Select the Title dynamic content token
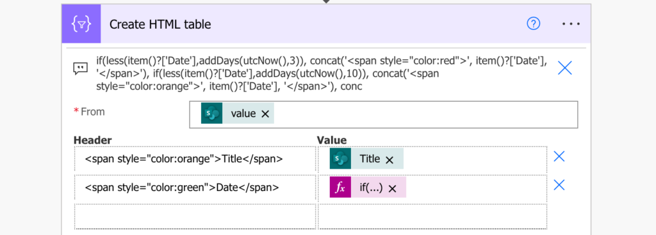Viewport: 656px width, 235px height. pyautogui.click(x=366, y=158)
